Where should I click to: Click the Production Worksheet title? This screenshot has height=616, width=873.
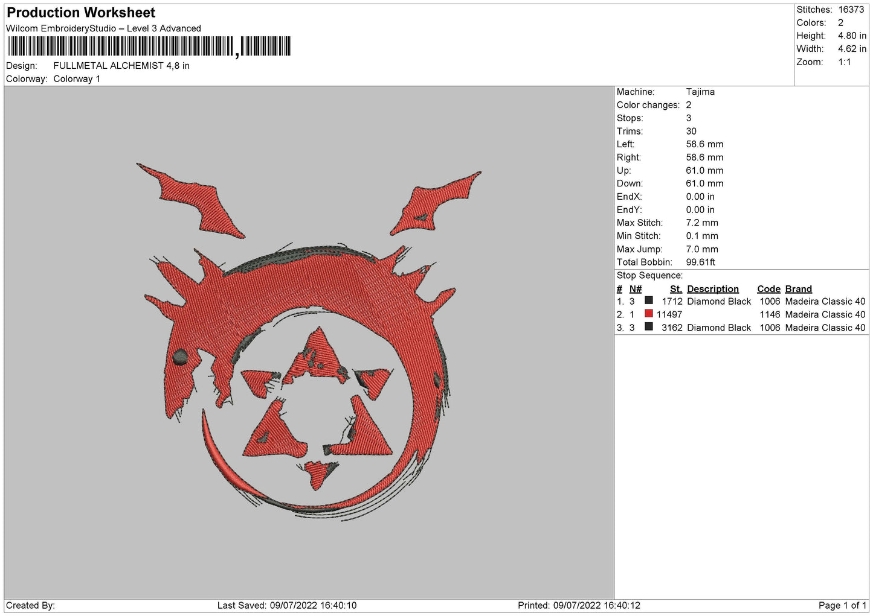pyautogui.click(x=81, y=13)
